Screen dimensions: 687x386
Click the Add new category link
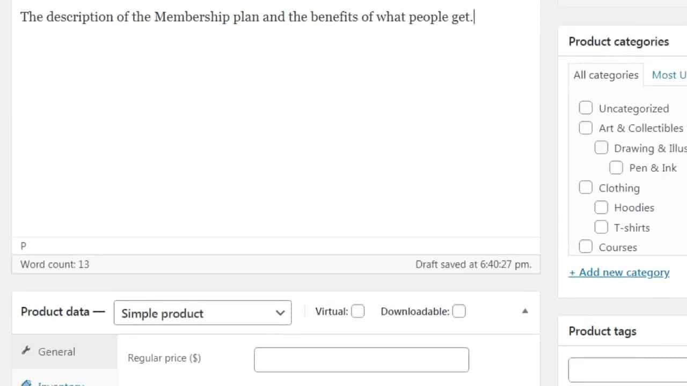(619, 272)
